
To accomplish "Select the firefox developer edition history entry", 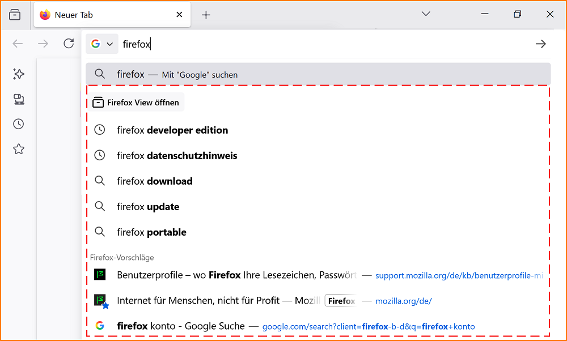I will pos(171,130).
